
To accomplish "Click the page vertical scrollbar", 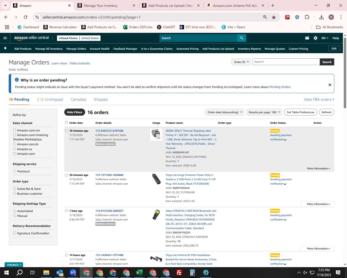I will (345, 73).
